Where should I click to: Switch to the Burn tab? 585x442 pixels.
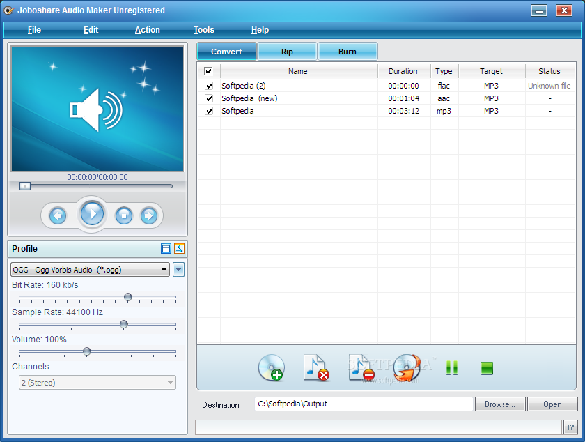click(x=348, y=52)
